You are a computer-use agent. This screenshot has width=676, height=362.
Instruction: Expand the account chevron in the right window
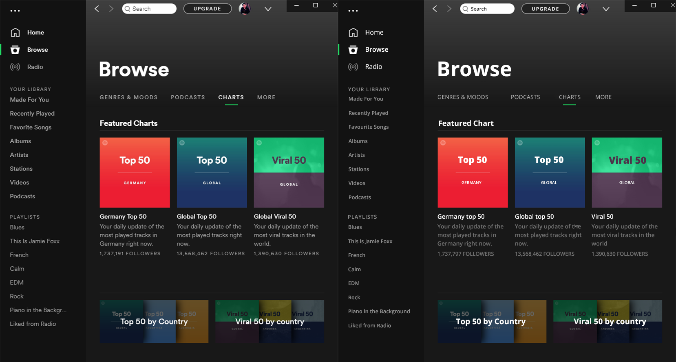[x=606, y=9]
